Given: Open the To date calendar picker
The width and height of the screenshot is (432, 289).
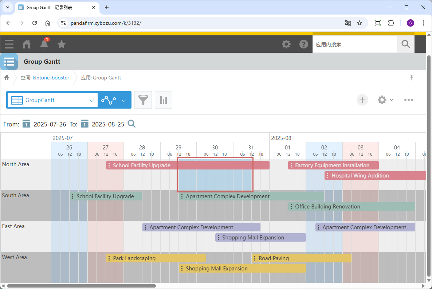Looking at the screenshot, I should pyautogui.click(x=85, y=124).
